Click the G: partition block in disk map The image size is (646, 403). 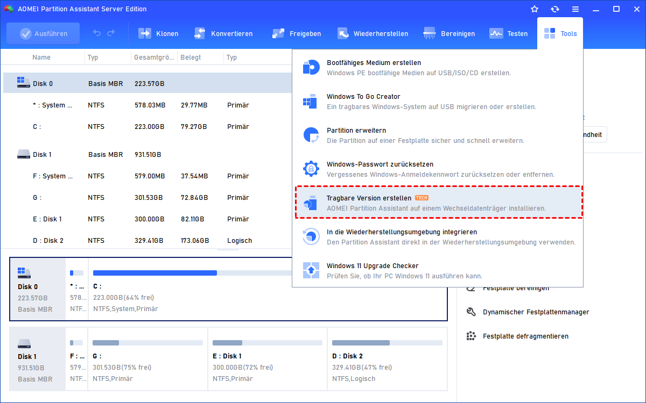click(x=148, y=359)
